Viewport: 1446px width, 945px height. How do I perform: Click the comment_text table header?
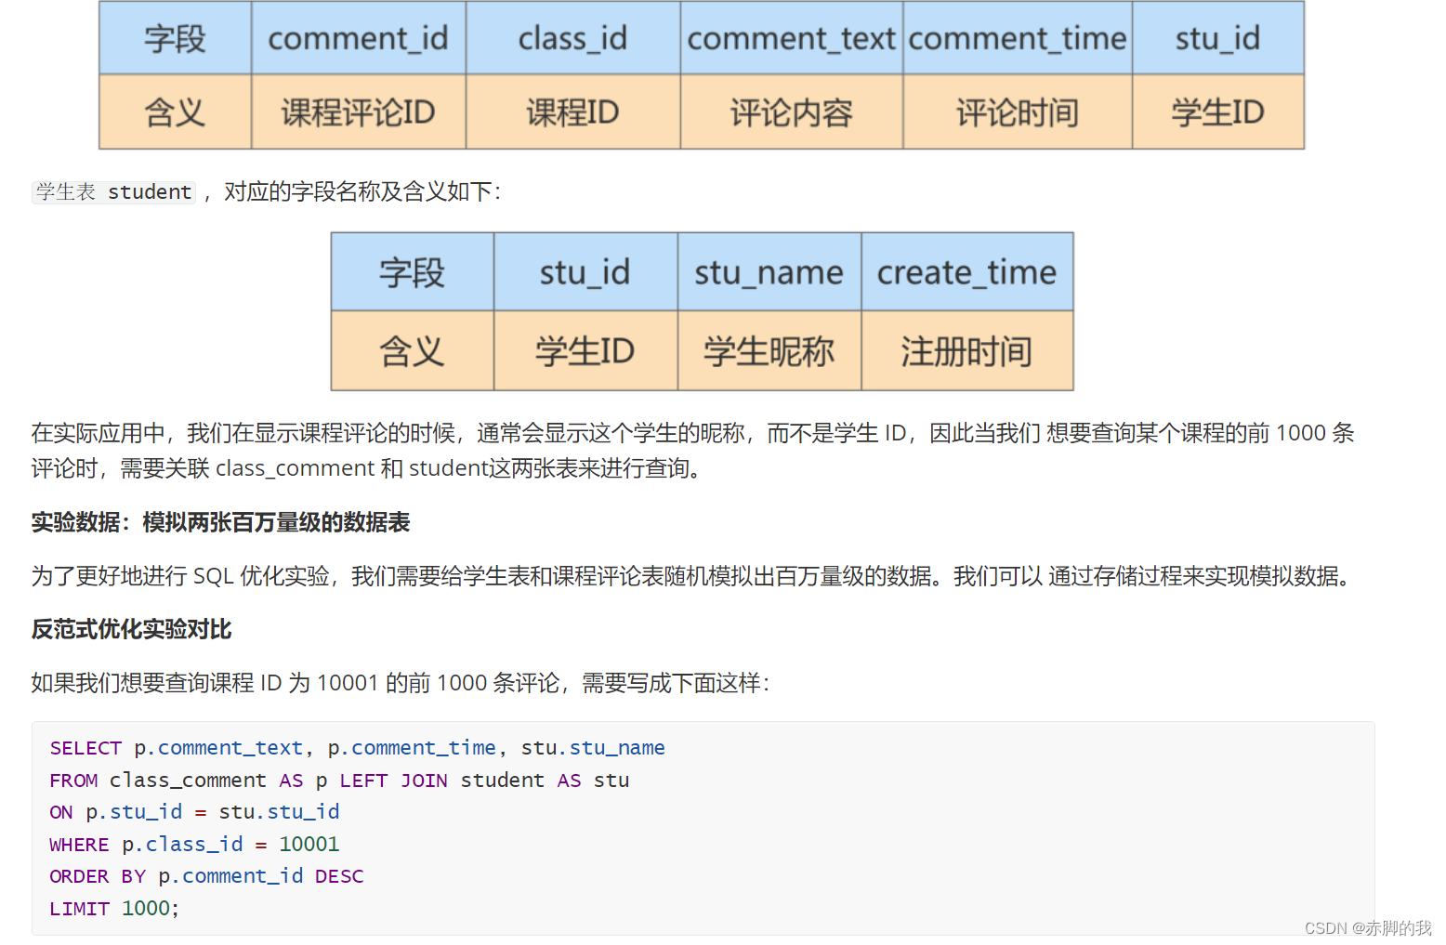click(x=791, y=38)
